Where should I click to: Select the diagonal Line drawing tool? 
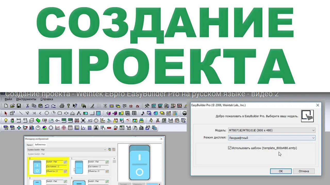[21, 113]
